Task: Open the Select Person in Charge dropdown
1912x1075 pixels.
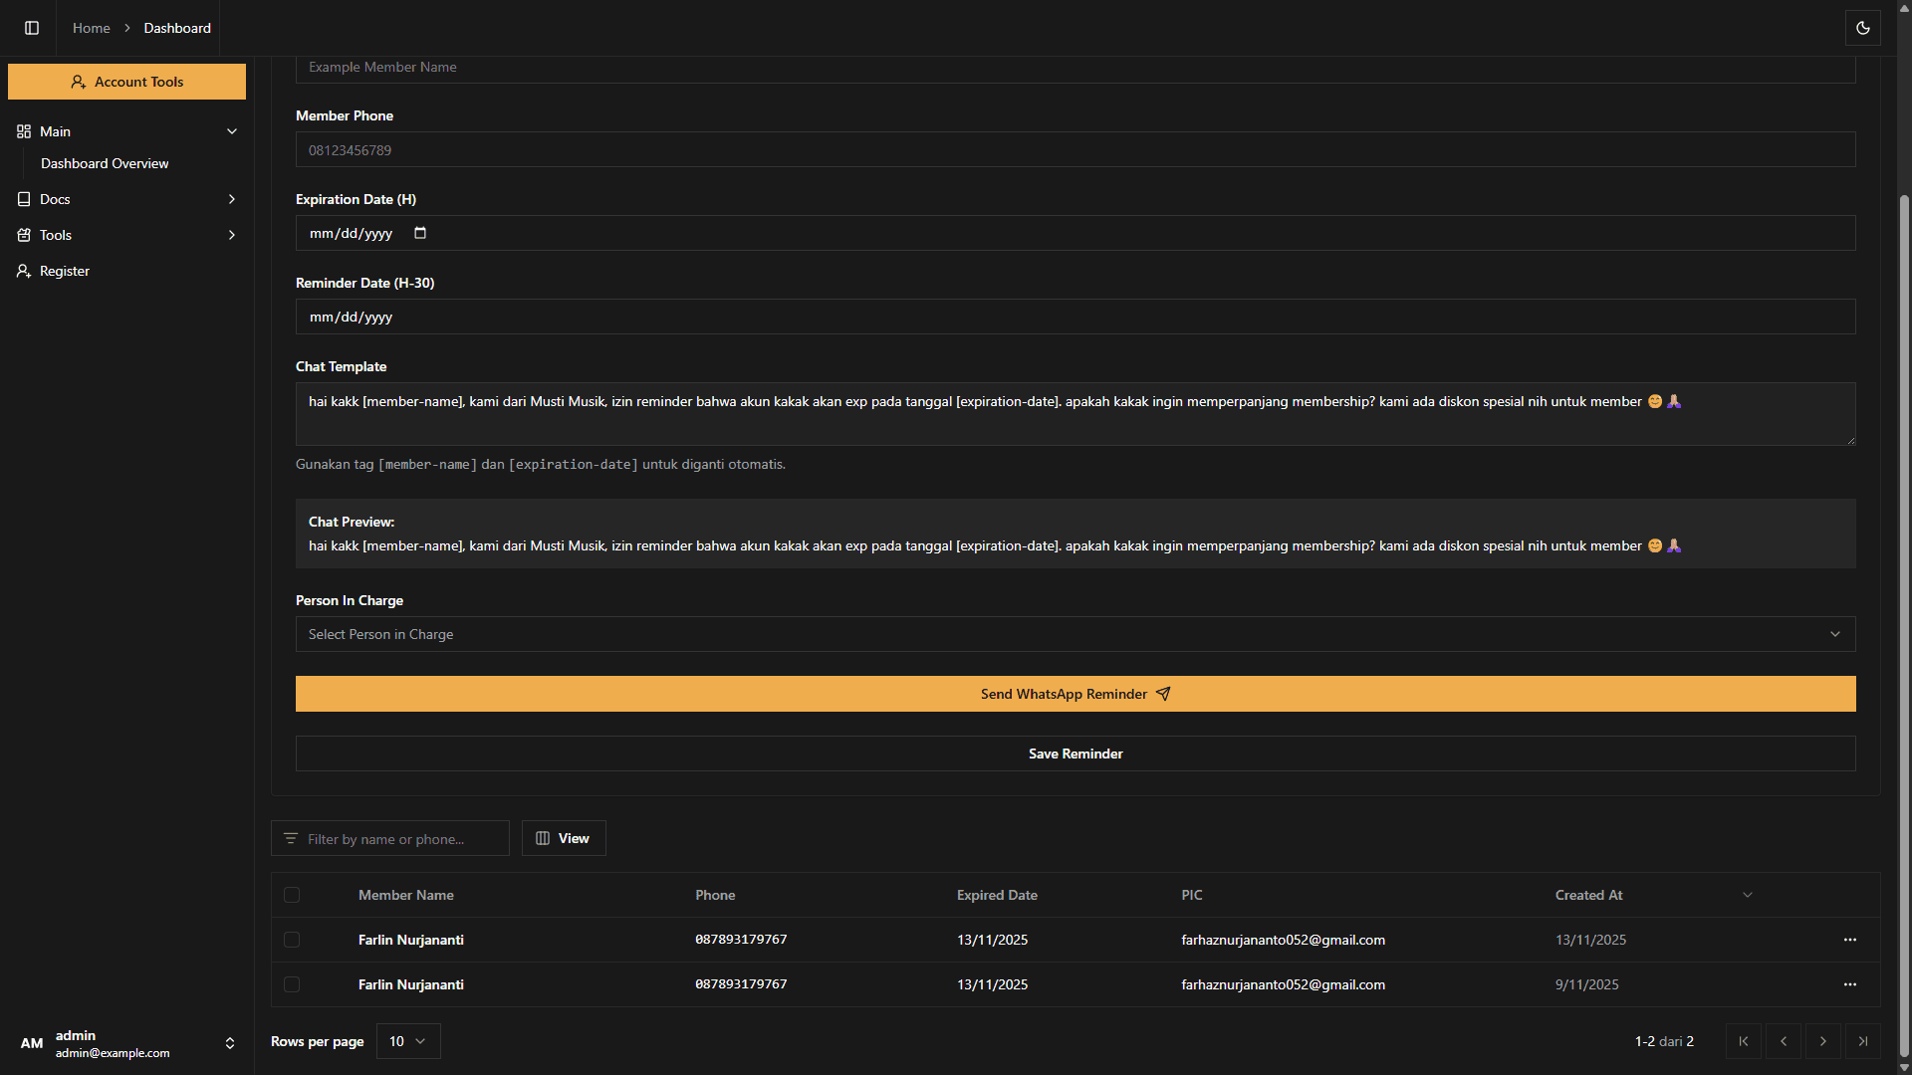Action: 1075,634
